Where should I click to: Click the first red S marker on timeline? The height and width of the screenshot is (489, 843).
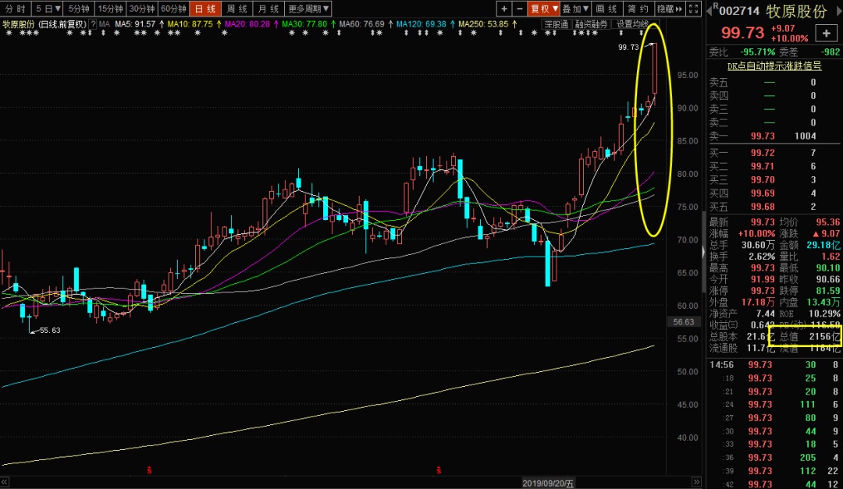[149, 470]
